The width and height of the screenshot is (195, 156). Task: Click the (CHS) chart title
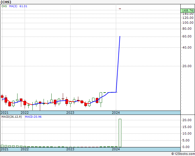(x=6, y=2)
